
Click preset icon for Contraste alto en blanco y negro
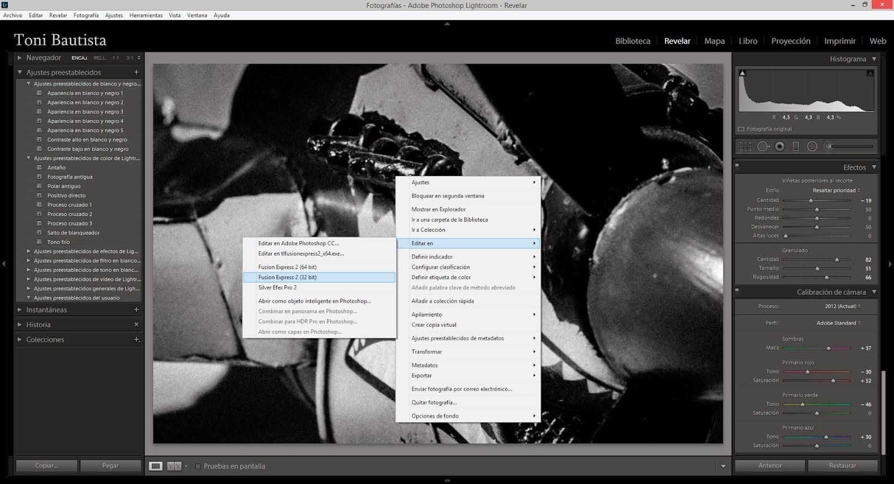(39, 140)
